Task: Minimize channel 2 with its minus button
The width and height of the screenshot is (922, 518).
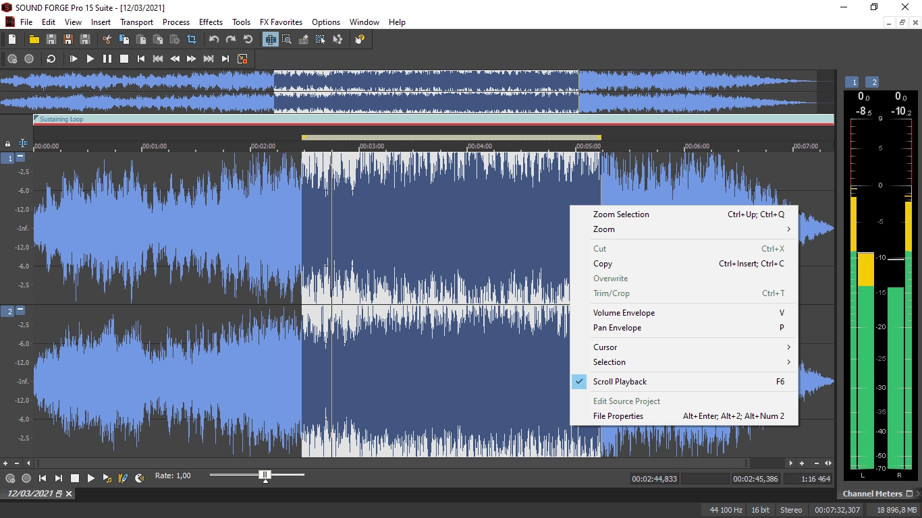Action: click(20, 310)
